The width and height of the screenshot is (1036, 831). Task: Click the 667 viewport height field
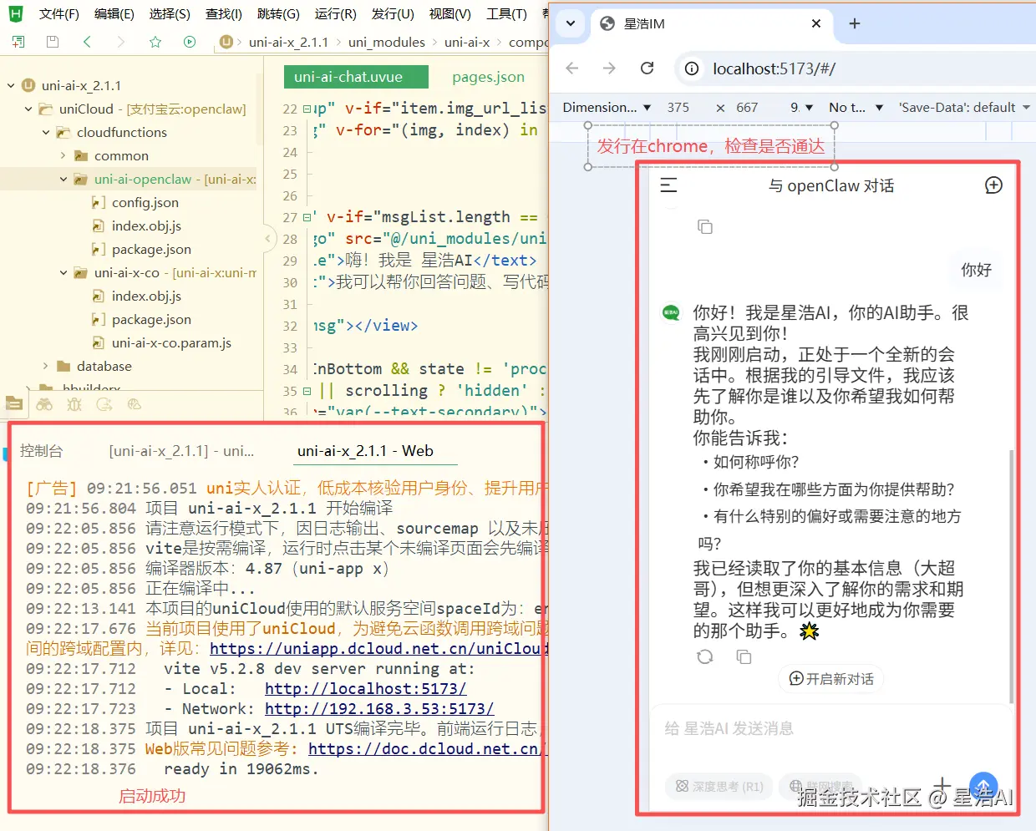tap(747, 107)
